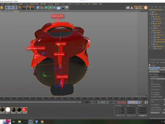
Task: Click the green Array generator icon
Action: click(50, 8)
